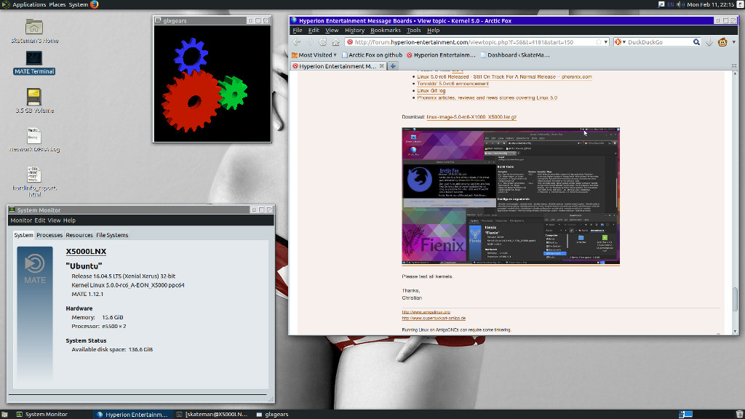This screenshot has height=419, width=745.
Task: Open the URL bar history dropdown arrow
Action: (x=606, y=41)
